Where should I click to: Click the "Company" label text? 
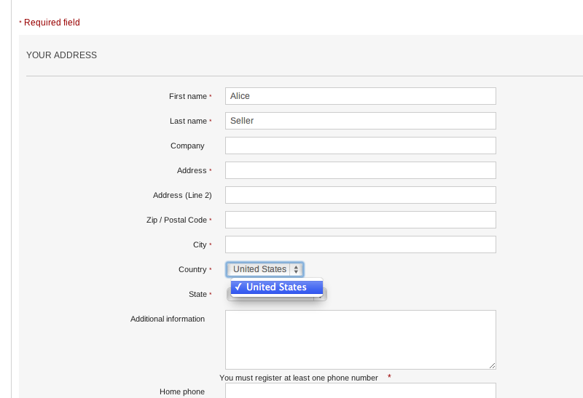(187, 146)
